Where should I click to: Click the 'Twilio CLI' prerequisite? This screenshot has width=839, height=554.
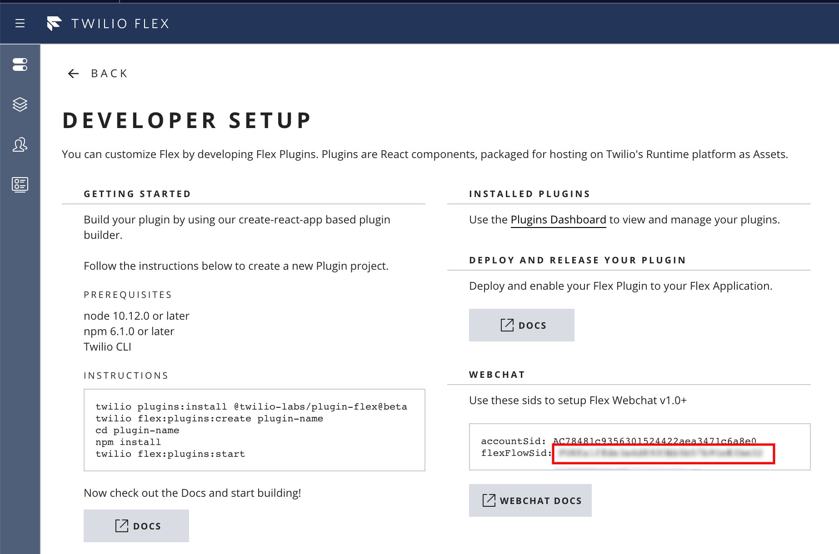107,347
